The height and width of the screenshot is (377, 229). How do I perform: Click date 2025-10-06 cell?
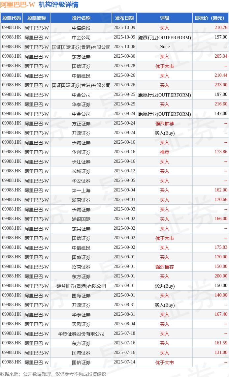pyautogui.click(x=124, y=47)
